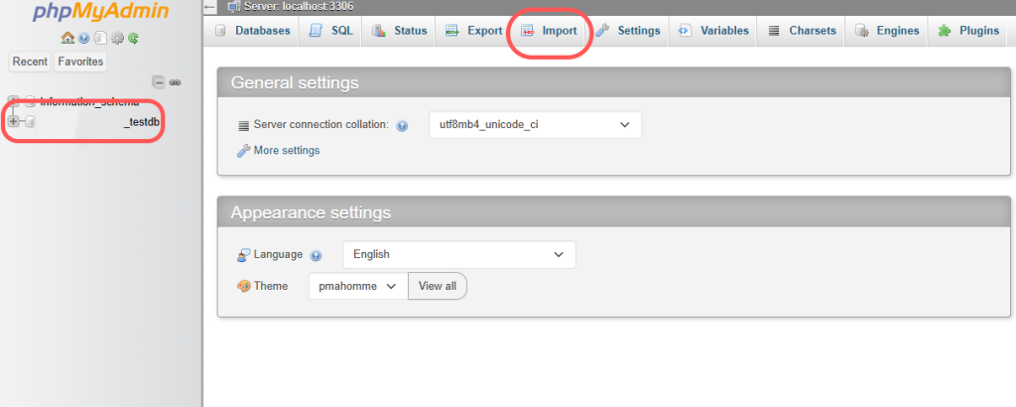Click the navigation panel settings gear icon

coord(116,38)
